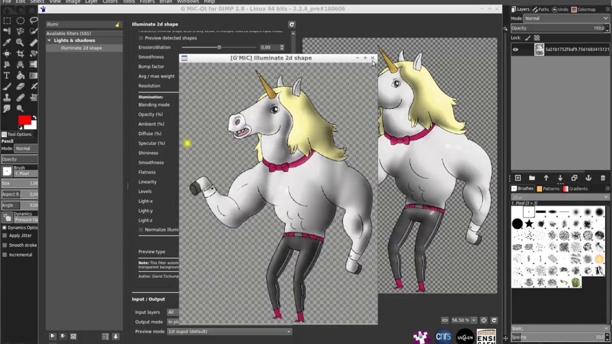
Task: Click the clear filter search broom icon
Action: pyautogui.click(x=117, y=24)
